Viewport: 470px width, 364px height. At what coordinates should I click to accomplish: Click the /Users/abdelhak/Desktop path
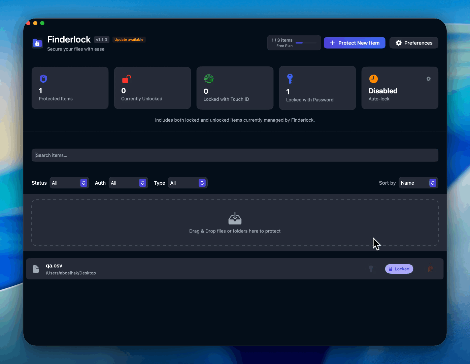pos(71,273)
